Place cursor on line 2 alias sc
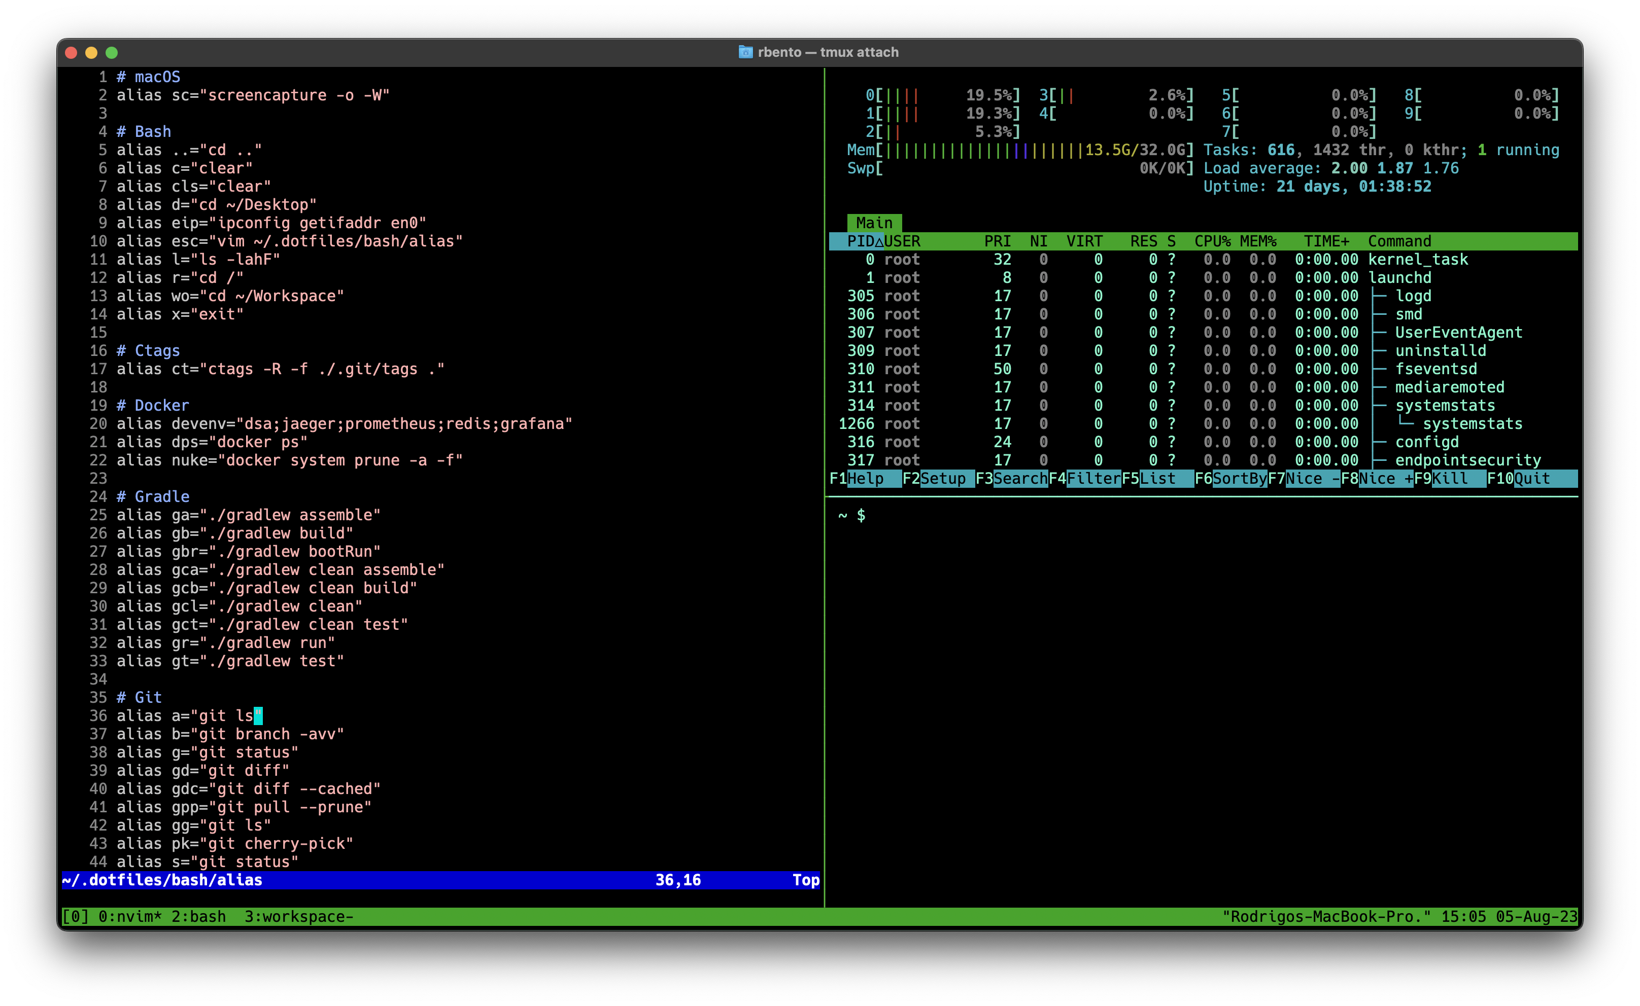Viewport: 1640px width, 1006px height. [x=253, y=96]
